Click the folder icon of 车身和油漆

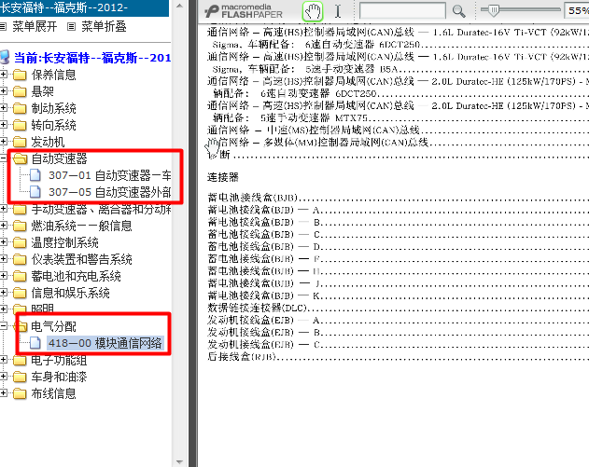pyautogui.click(x=20, y=377)
